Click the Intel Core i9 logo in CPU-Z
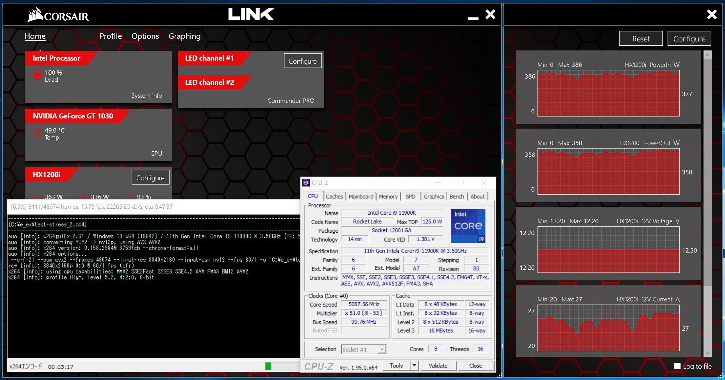The image size is (725, 380). click(468, 226)
